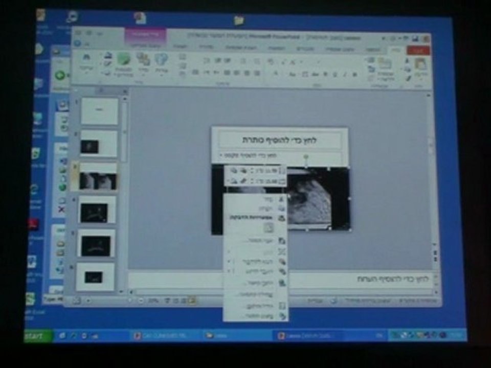Switch to the Slide Show ribbon tab

pyautogui.click(x=241, y=48)
